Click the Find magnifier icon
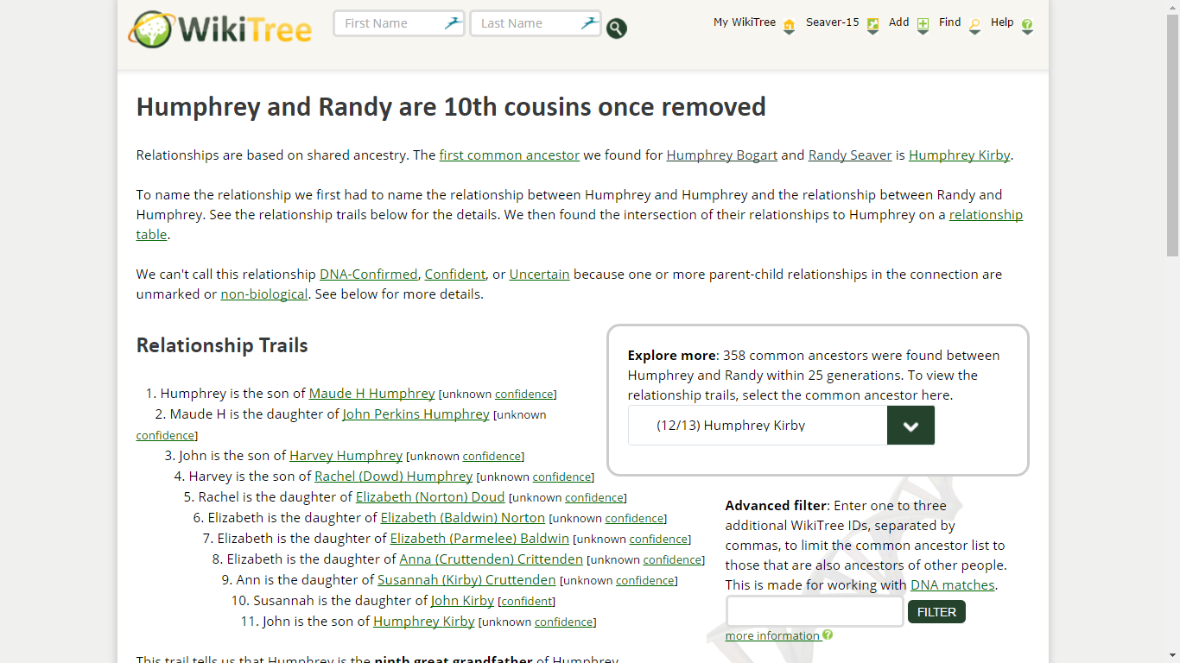 [974, 26]
